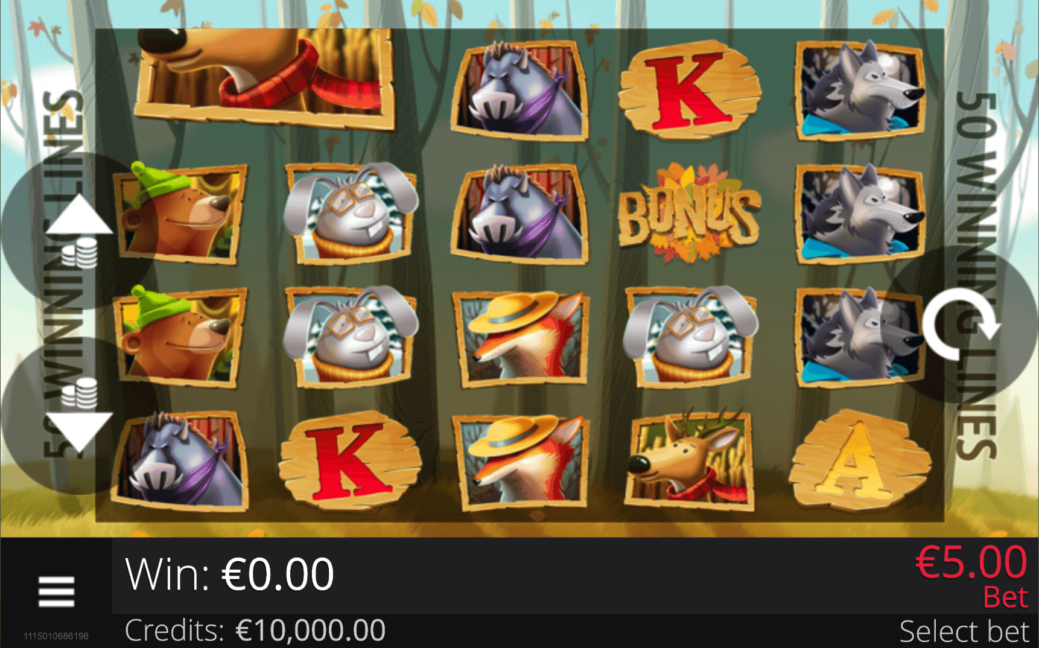Click the boar symbol in bottom-left corner
Viewport: 1039px width, 648px height.
tap(180, 461)
